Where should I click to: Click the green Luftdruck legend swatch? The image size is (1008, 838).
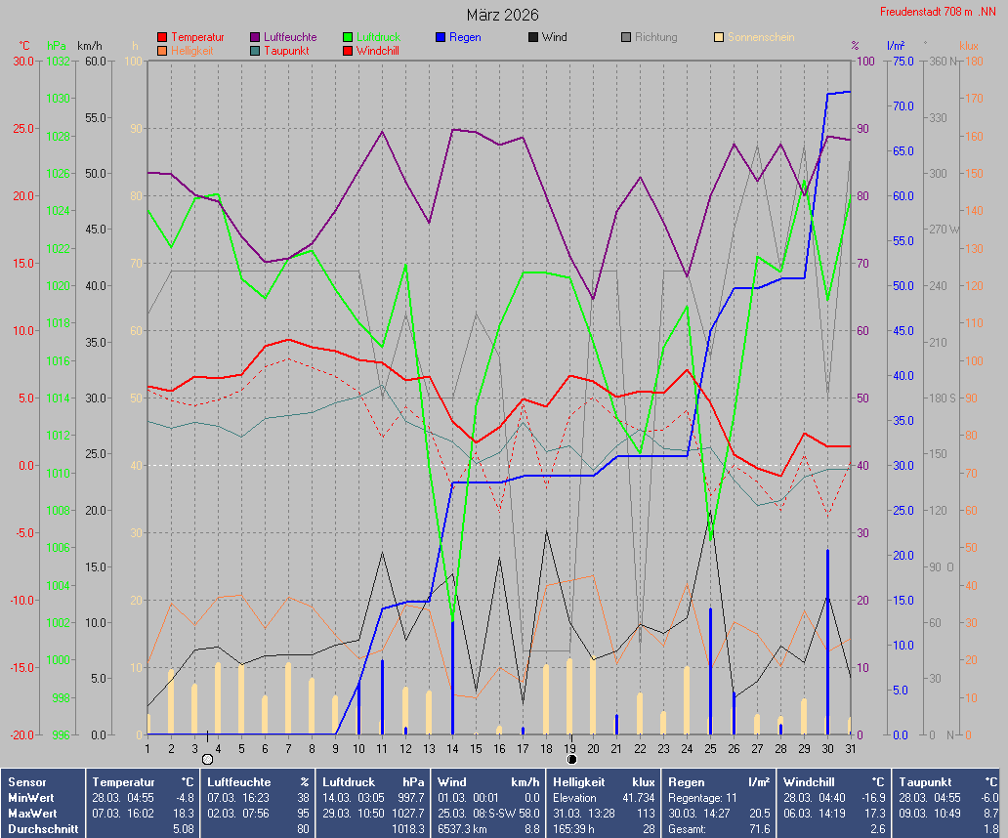(x=348, y=37)
